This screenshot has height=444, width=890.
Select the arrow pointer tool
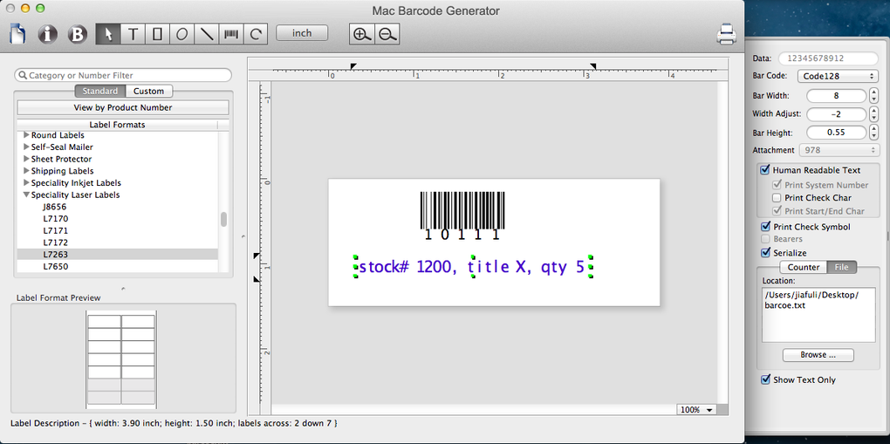[x=108, y=34]
